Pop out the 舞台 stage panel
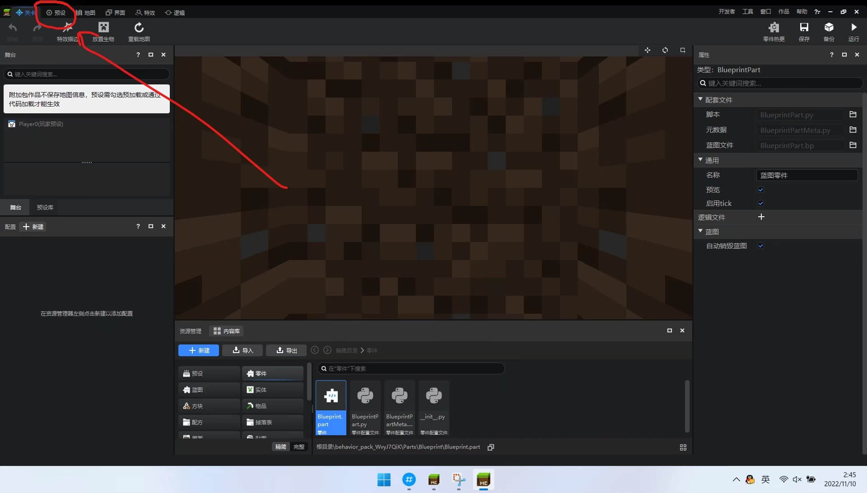 click(x=151, y=55)
